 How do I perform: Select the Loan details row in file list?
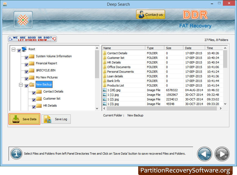(163, 76)
